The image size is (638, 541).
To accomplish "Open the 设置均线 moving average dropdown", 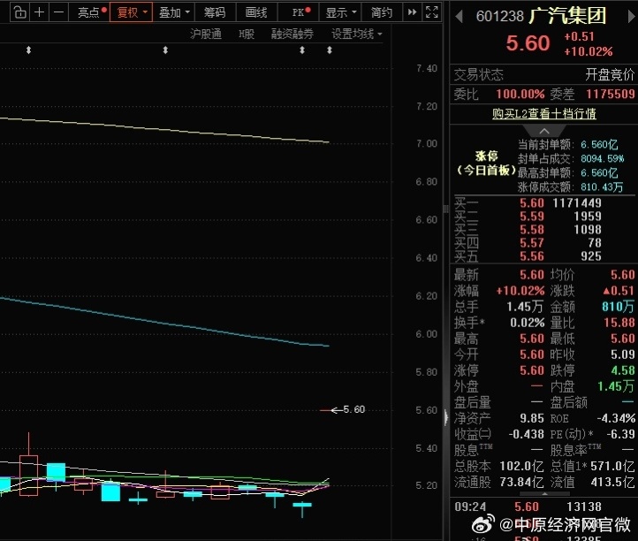I will click(x=356, y=34).
